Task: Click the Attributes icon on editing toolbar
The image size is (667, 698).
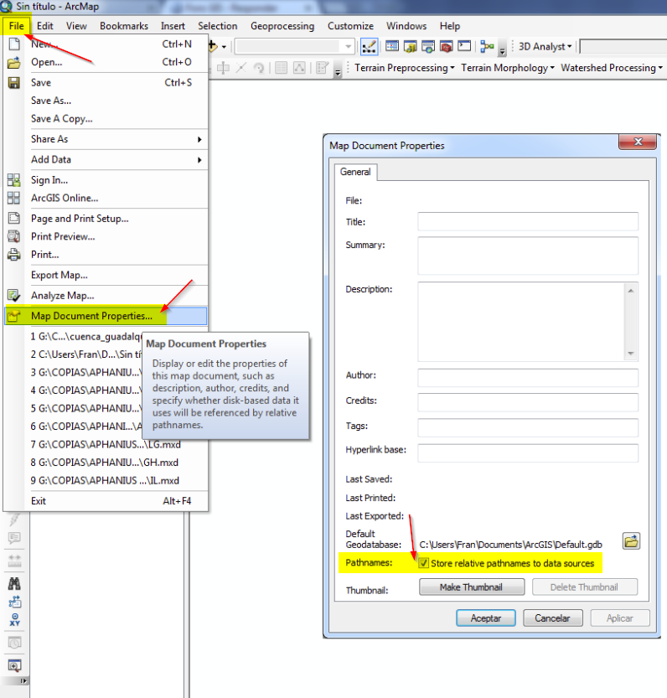Action: point(281,68)
